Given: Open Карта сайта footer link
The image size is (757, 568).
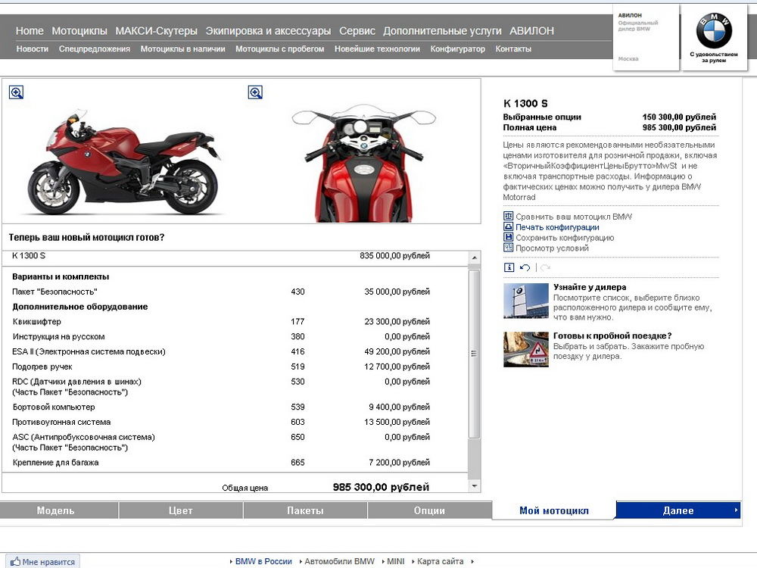Looking at the screenshot, I should 441,561.
